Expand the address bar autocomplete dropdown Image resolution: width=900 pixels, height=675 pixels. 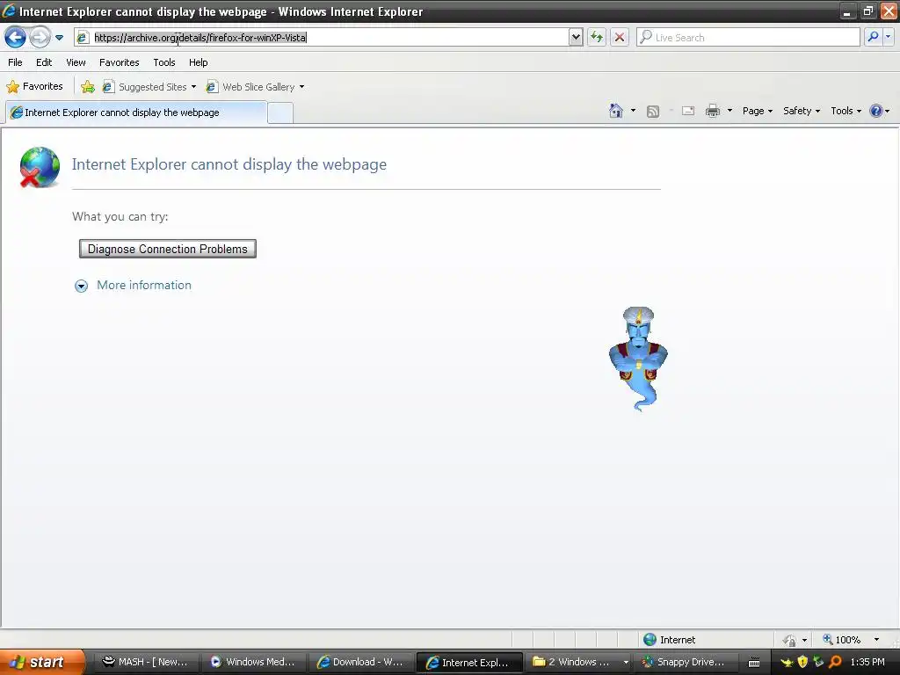[576, 37]
